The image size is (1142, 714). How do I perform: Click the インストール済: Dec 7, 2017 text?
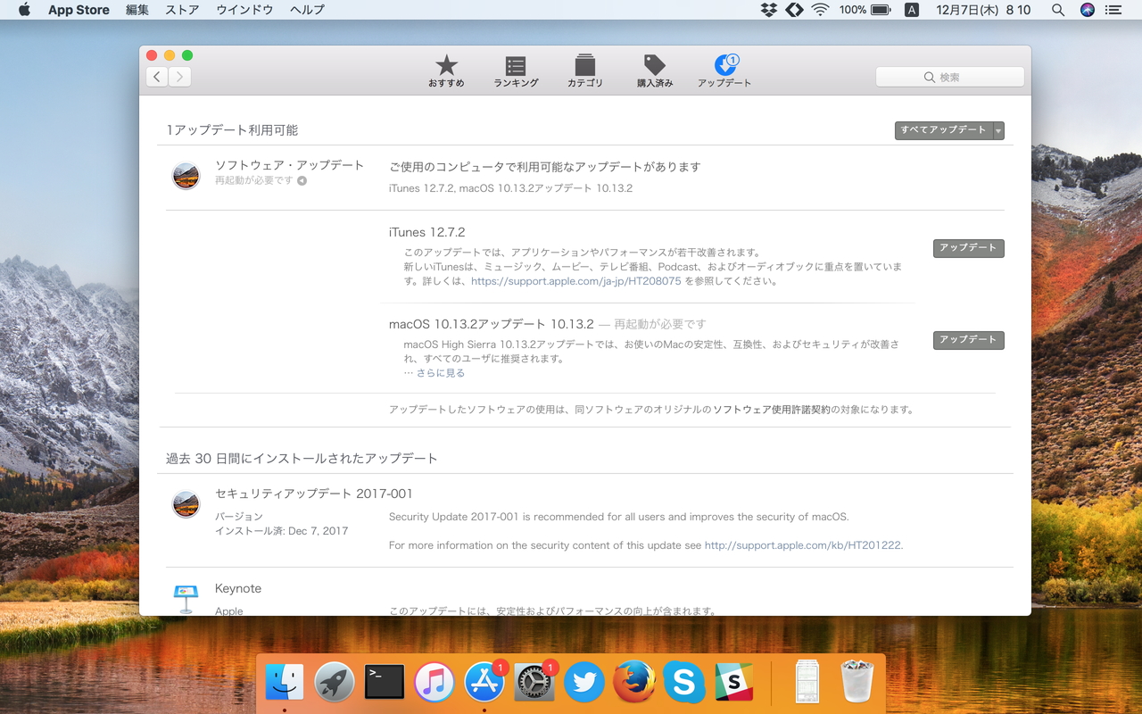[282, 531]
